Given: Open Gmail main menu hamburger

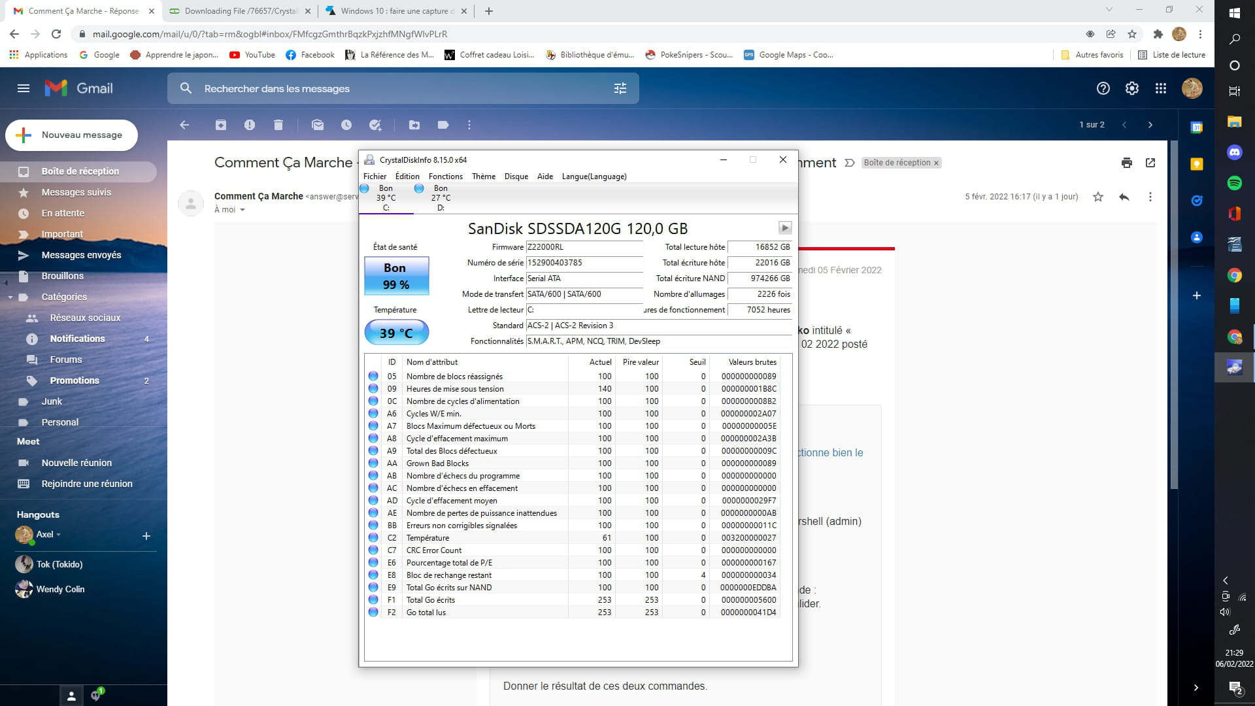Looking at the screenshot, I should tap(24, 88).
